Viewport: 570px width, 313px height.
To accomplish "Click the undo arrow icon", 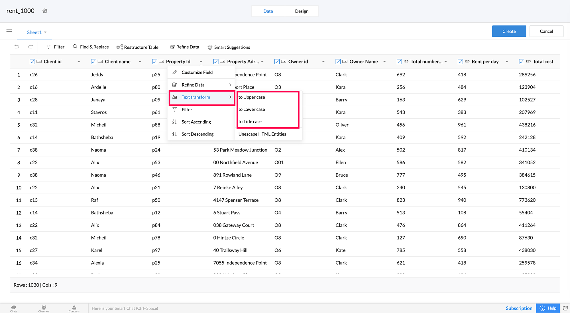I will pos(17,47).
